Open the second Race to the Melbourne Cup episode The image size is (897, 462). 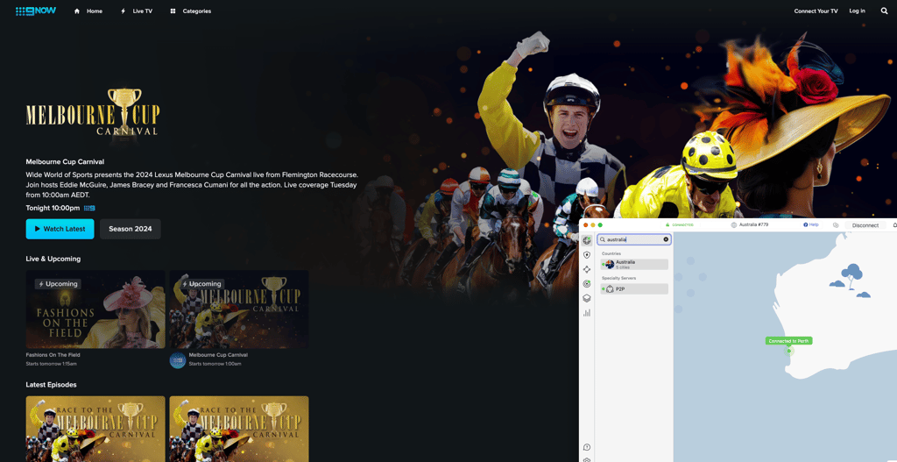pos(239,429)
